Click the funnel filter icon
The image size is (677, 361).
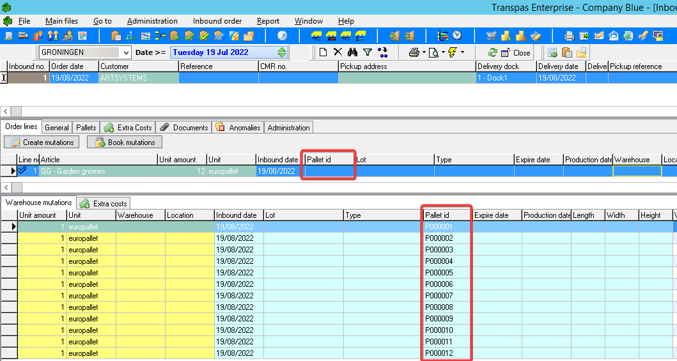tap(368, 52)
